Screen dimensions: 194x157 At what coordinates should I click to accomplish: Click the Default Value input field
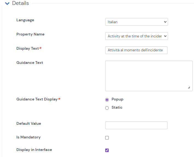(136, 125)
